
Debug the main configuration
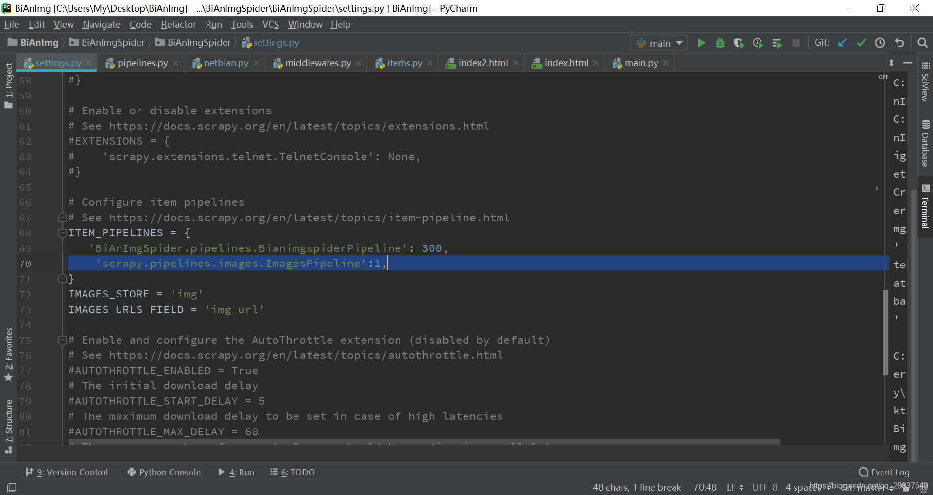(720, 43)
